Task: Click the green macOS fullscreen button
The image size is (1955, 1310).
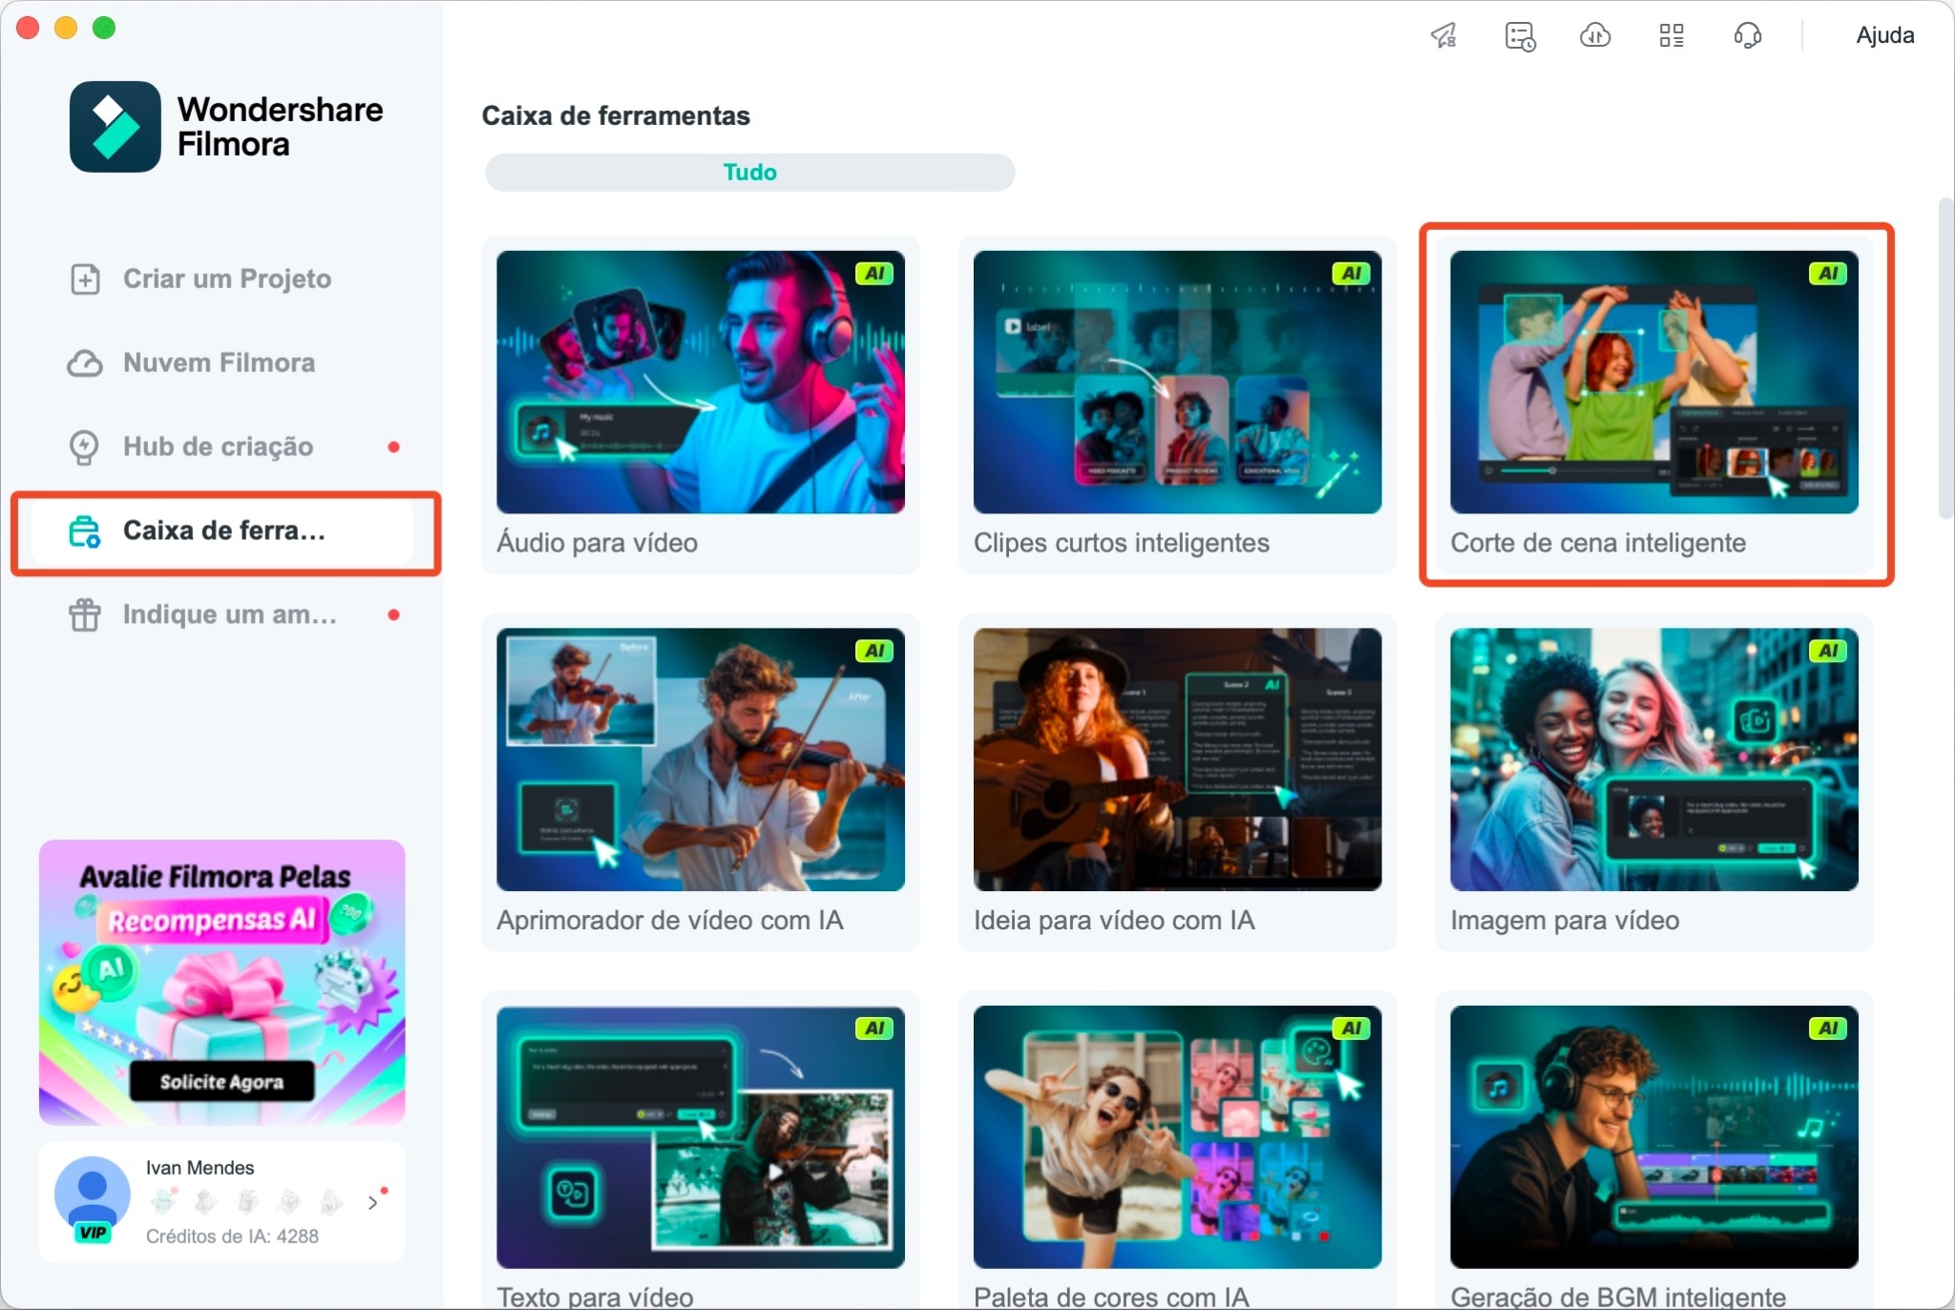Action: (x=104, y=29)
